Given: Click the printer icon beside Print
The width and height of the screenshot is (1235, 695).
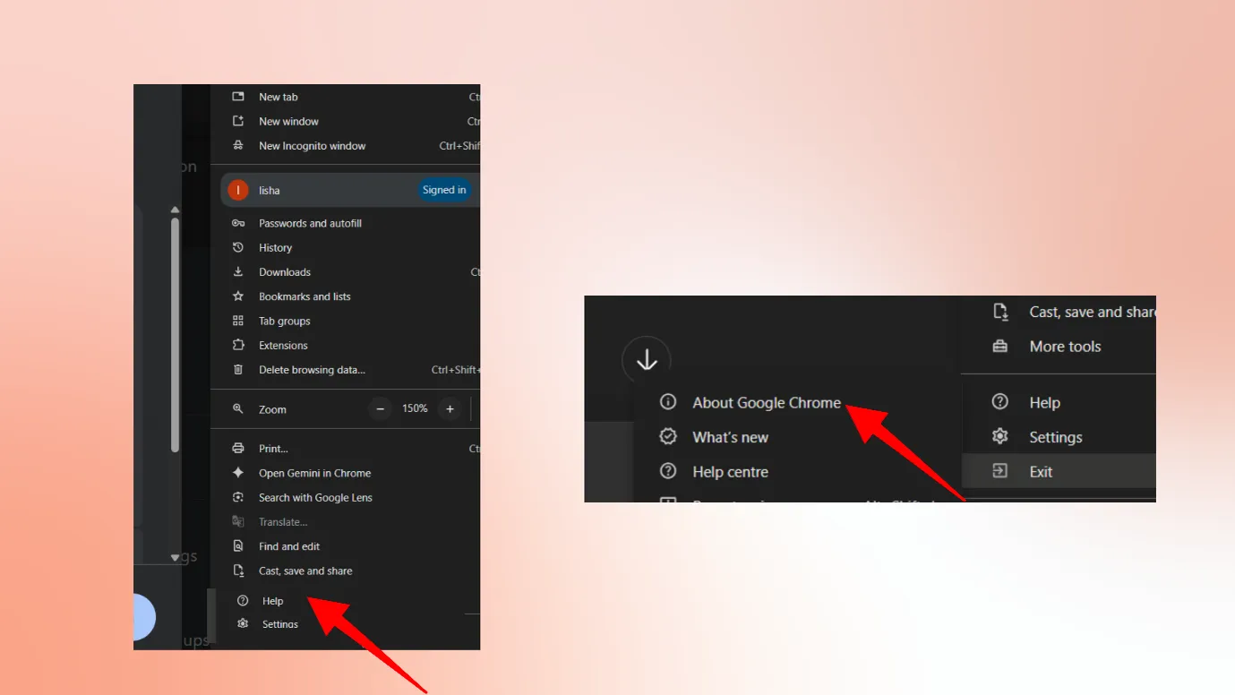Looking at the screenshot, I should [x=238, y=448].
